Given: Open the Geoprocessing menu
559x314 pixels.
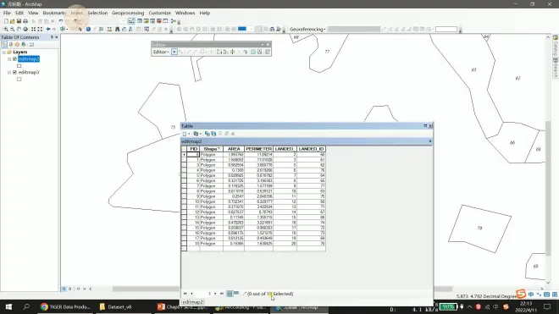Looking at the screenshot, I should point(128,13).
